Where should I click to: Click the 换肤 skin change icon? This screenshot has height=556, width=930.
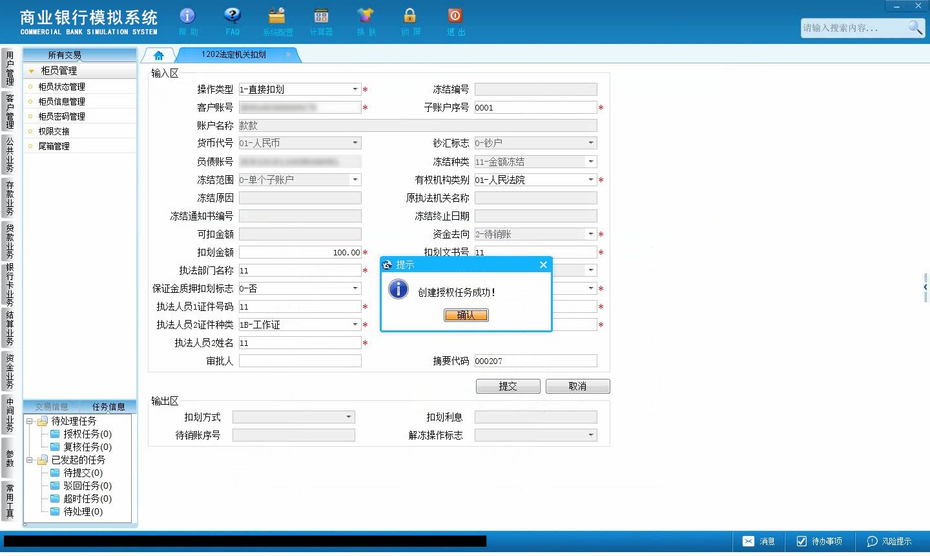(x=366, y=21)
